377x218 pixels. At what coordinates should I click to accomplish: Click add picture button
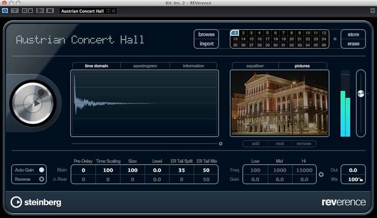(x=255, y=144)
